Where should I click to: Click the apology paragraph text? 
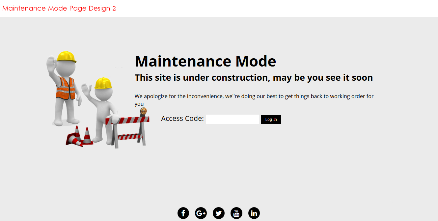[x=254, y=97]
